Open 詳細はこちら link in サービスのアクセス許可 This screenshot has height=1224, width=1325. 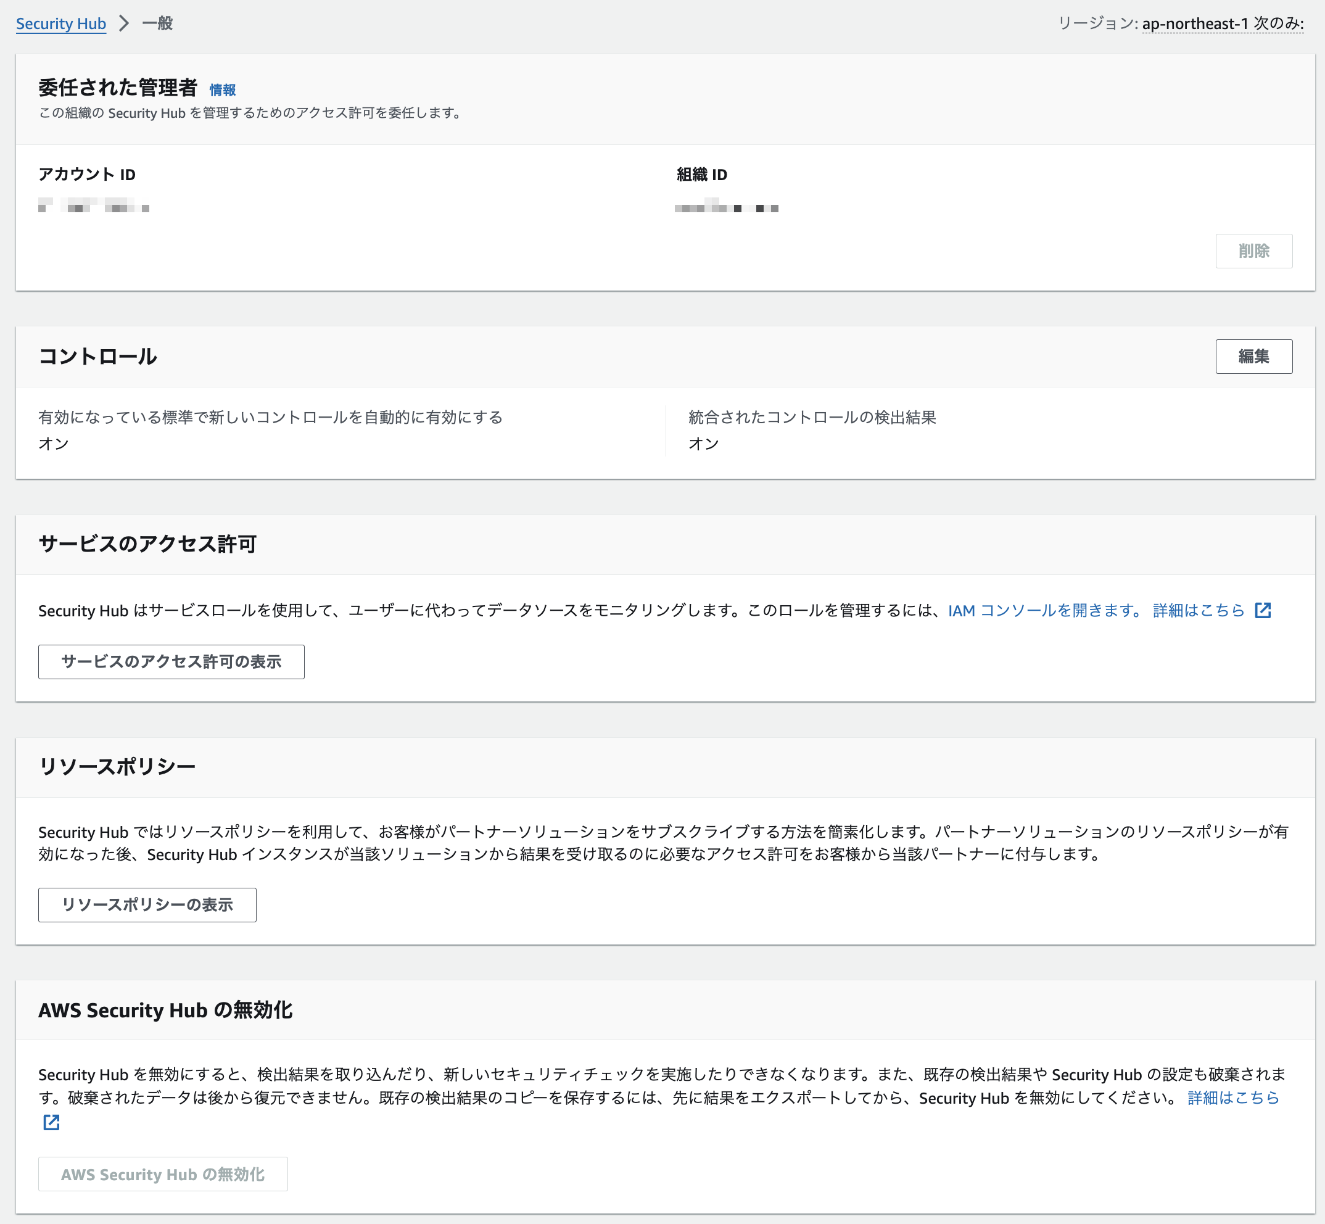click(1199, 610)
